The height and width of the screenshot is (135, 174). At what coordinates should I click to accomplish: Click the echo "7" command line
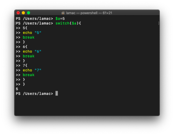32,70
